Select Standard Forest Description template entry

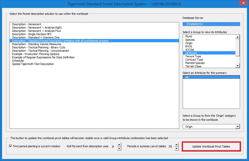[94, 41]
